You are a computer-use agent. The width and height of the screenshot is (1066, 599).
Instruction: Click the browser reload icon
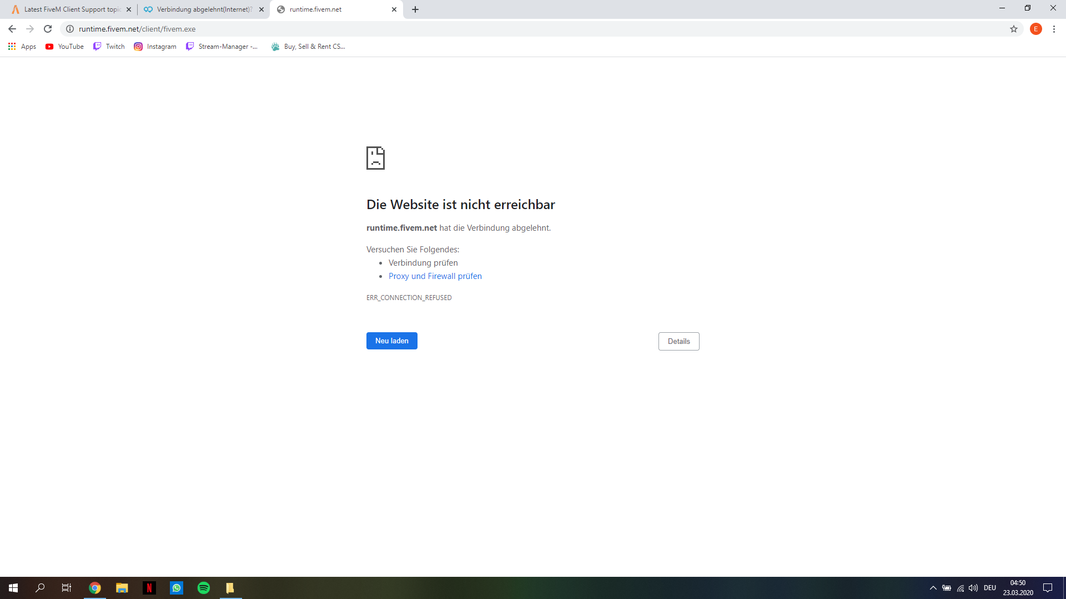[x=48, y=29]
